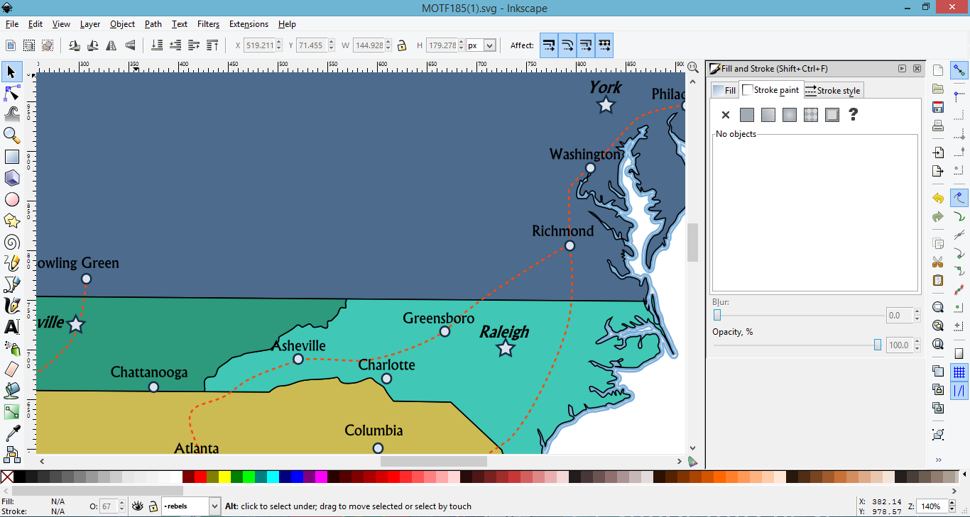
Task: Select the Star polygon tool
Action: coord(11,221)
